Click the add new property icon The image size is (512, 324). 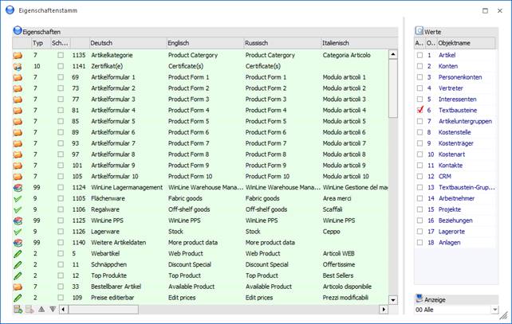point(18,309)
